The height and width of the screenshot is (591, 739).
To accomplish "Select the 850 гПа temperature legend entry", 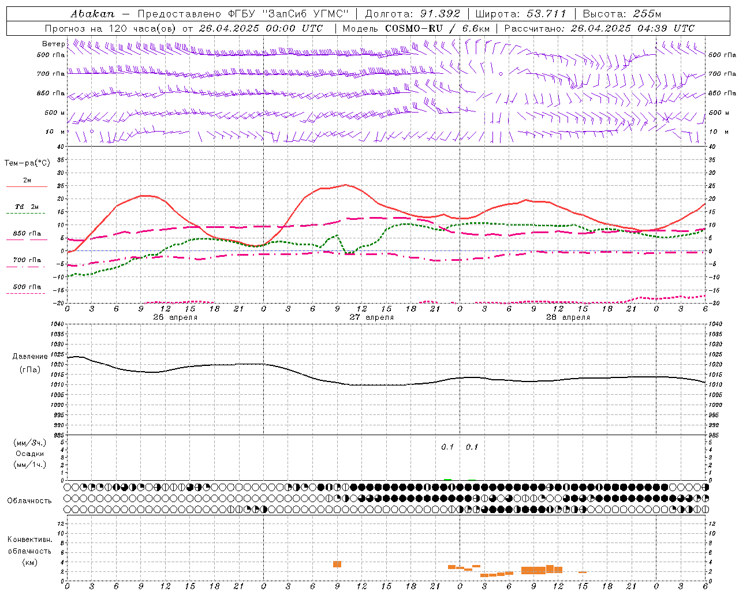I will (27, 233).
